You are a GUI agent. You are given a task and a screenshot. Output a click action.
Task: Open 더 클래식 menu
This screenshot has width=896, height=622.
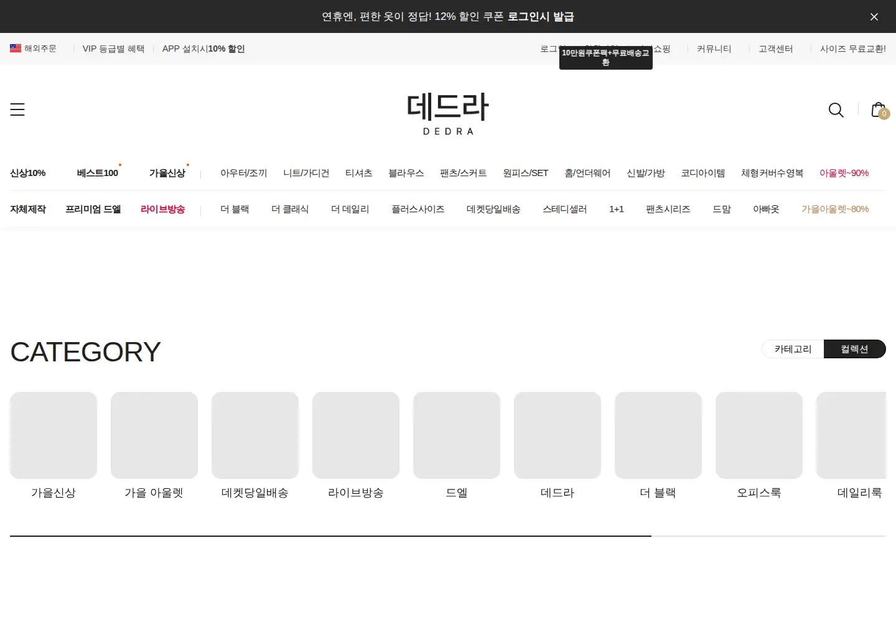(x=290, y=209)
